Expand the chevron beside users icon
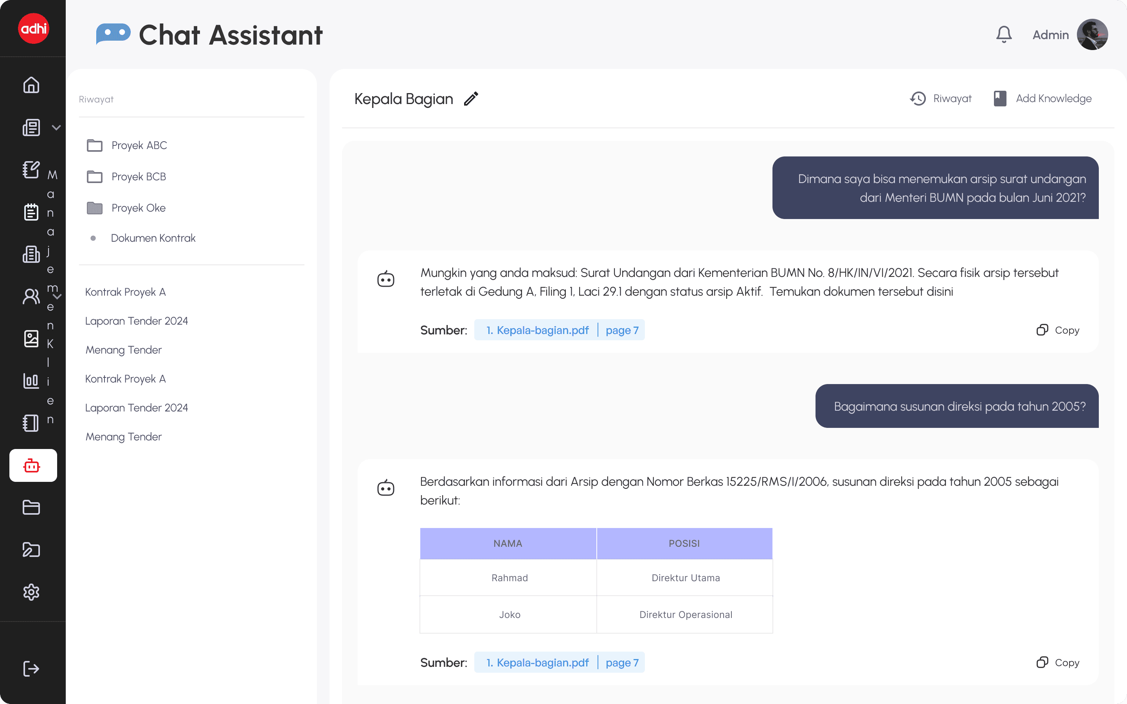 point(57,296)
